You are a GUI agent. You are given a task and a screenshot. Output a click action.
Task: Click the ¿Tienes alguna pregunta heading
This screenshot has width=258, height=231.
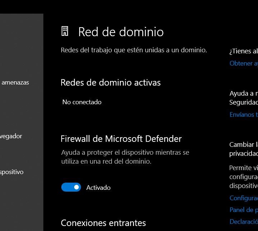244,51
